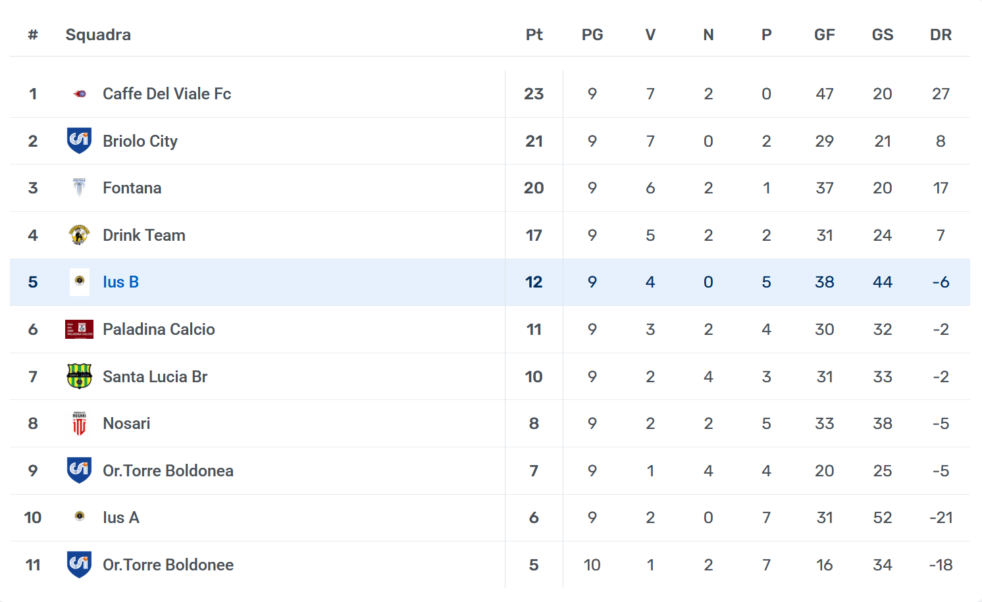Click the Pt column header

pyautogui.click(x=534, y=35)
